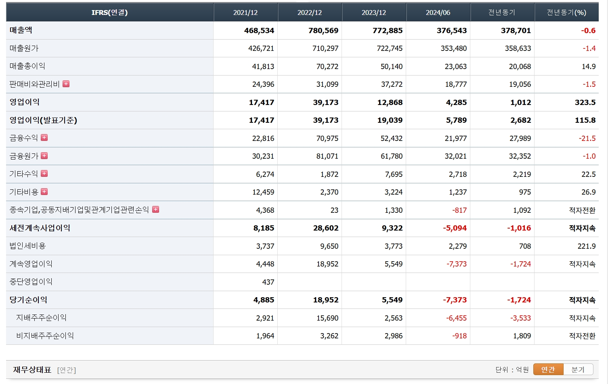Screen dimensions: 608x384
Task: Select the 금융원가 row label
Action: [24, 156]
